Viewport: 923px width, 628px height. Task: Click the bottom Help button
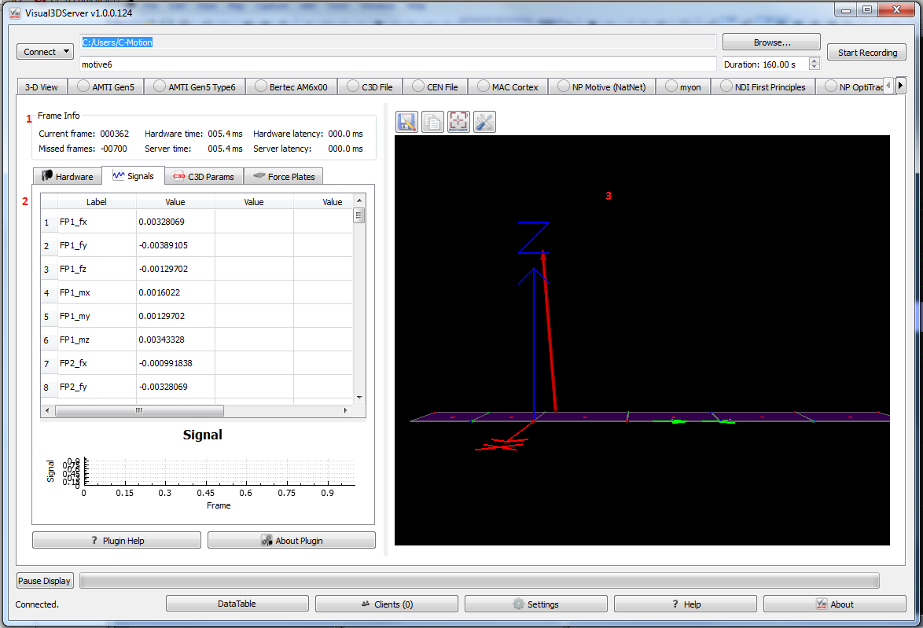(x=686, y=604)
